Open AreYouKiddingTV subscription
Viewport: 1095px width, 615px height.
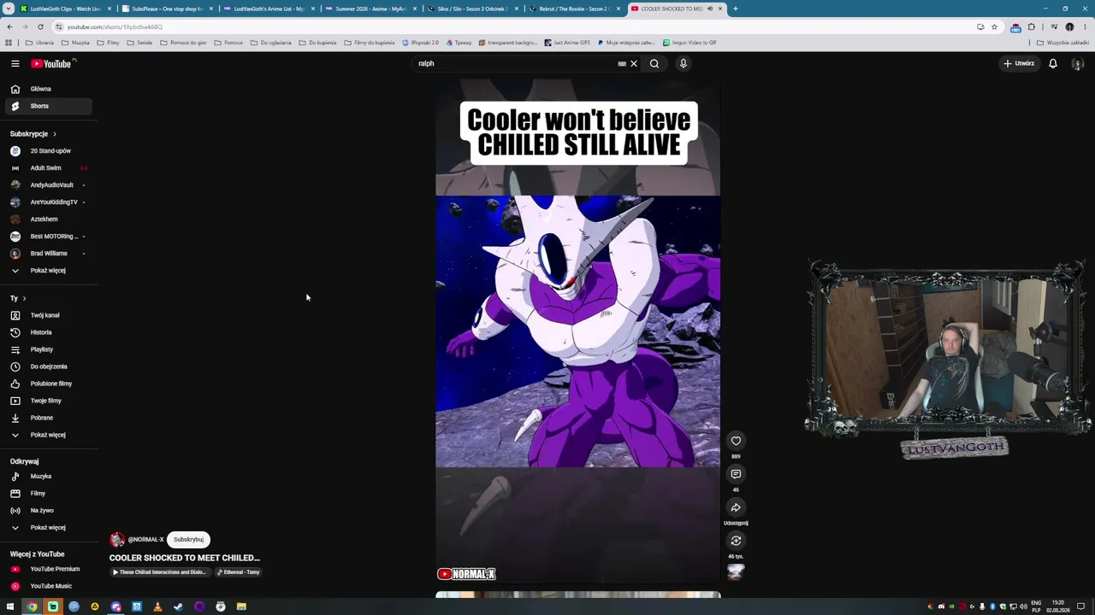[x=48, y=202]
